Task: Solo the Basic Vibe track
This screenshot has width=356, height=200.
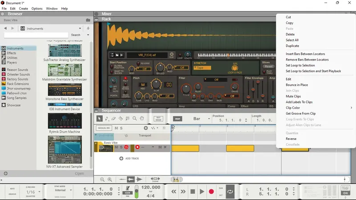Action: click(x=121, y=147)
